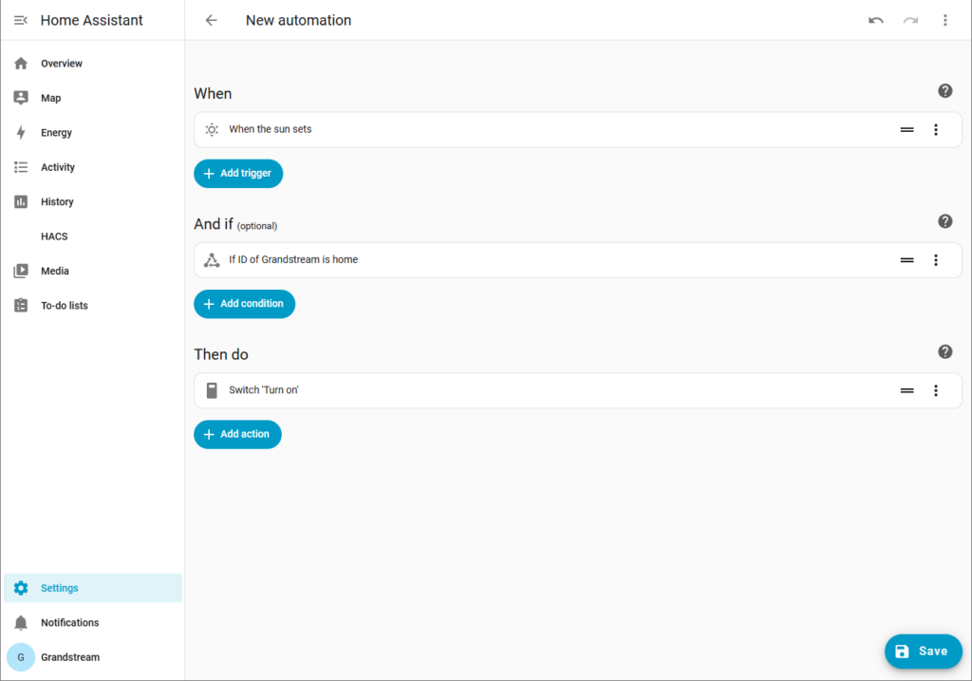This screenshot has height=681, width=972.
Task: Redo the change
Action: point(910,21)
